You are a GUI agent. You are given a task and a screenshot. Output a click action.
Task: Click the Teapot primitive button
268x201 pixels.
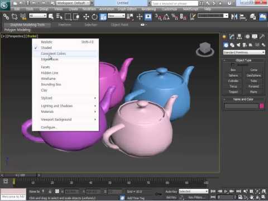tap(233, 92)
